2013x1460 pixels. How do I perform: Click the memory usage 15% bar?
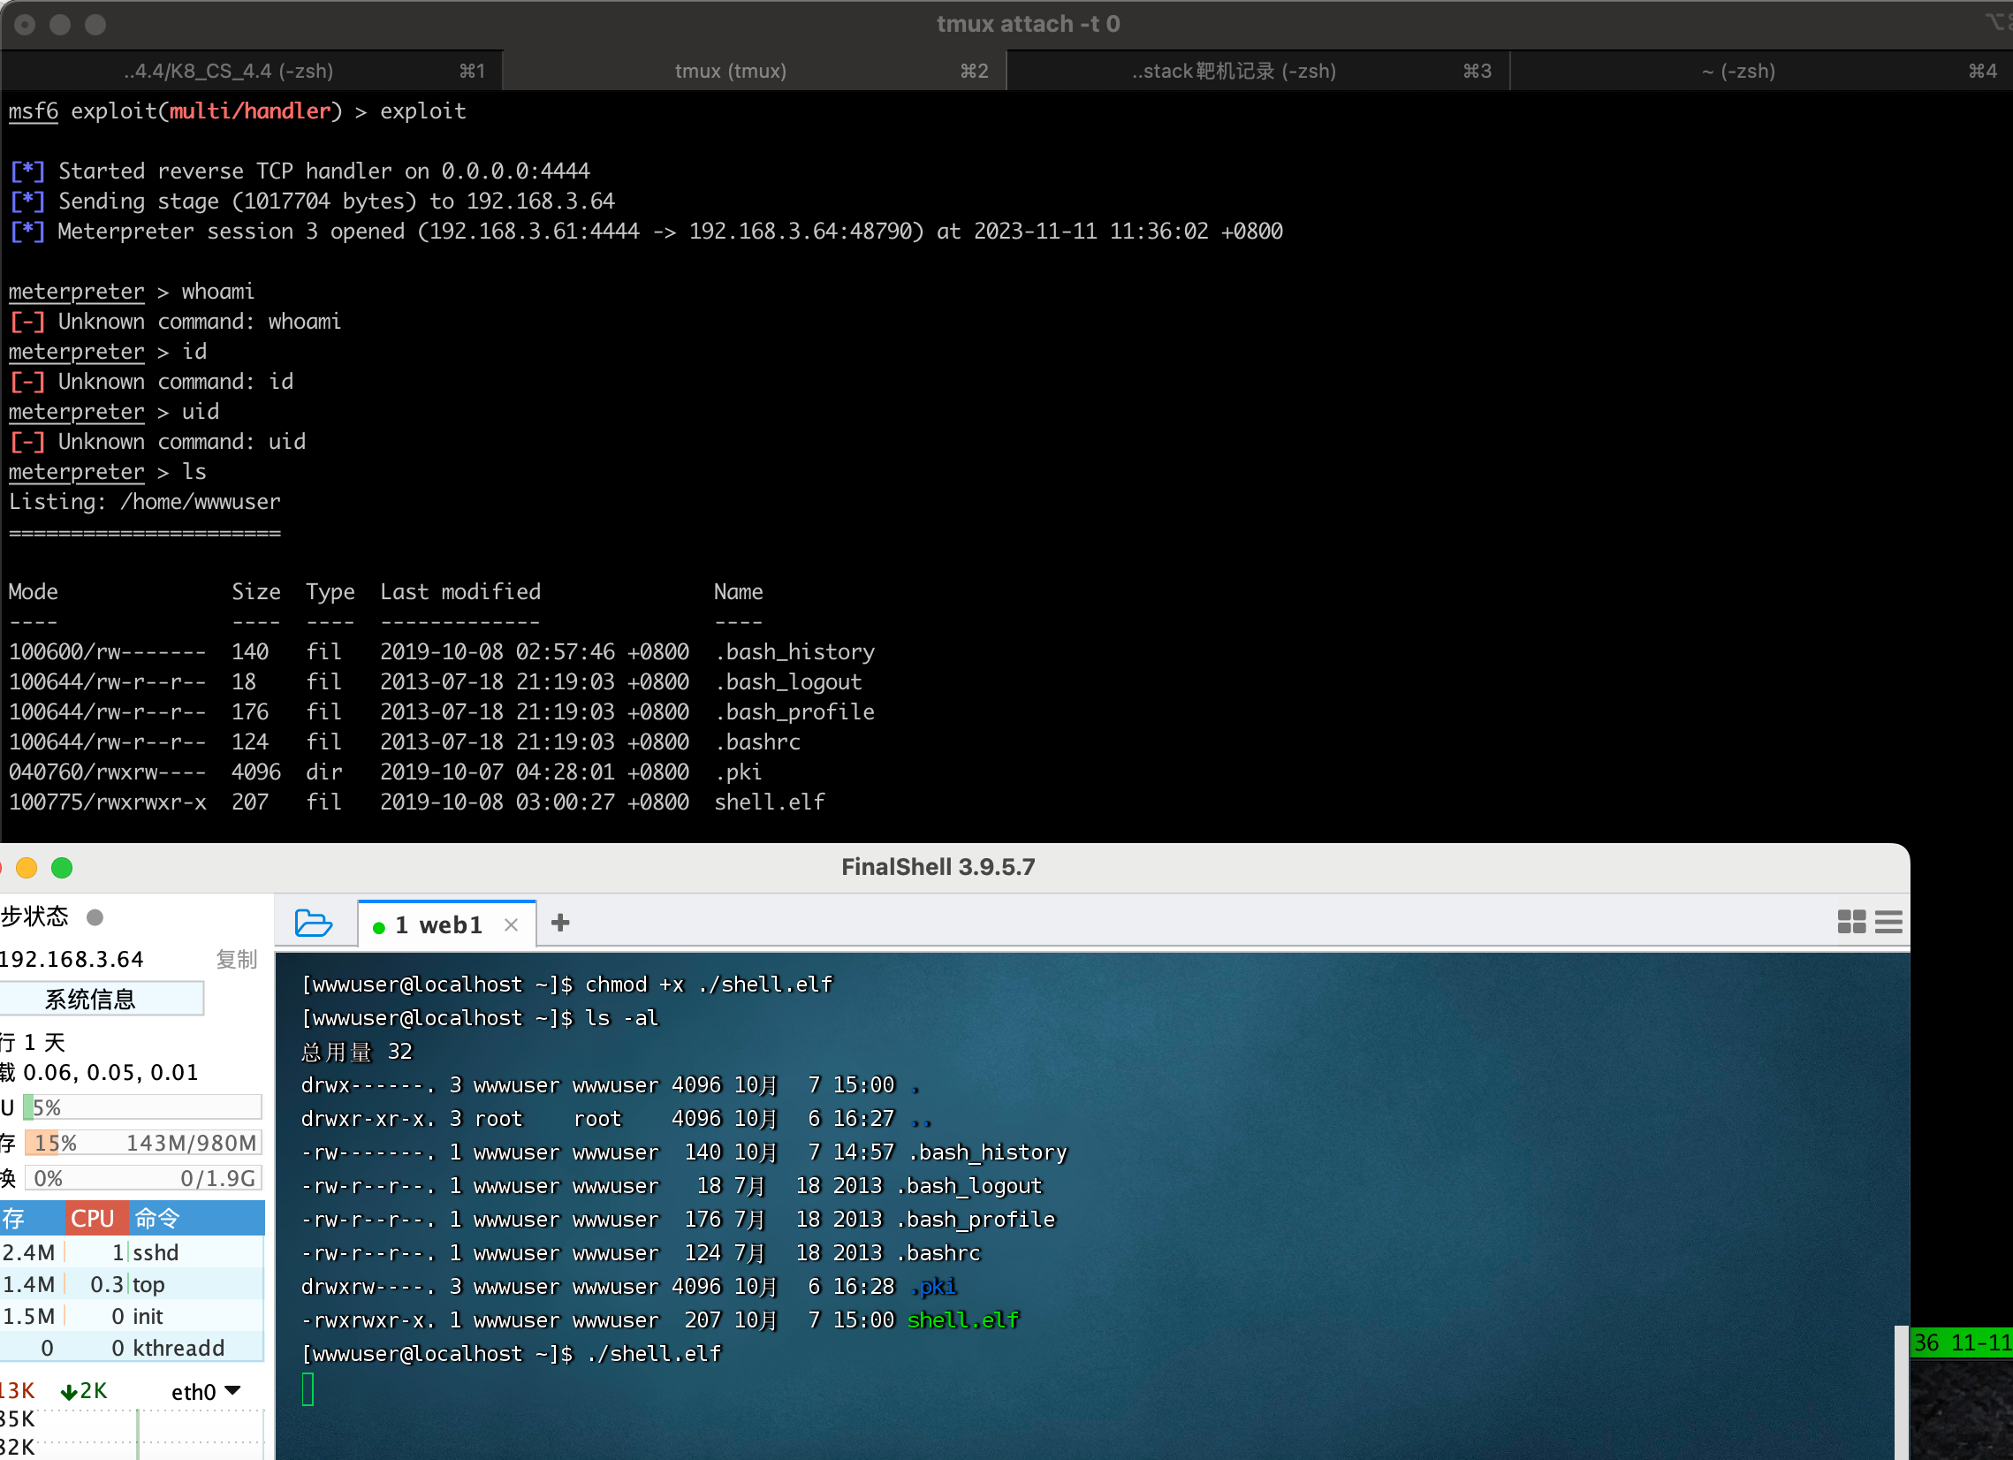[x=143, y=1142]
